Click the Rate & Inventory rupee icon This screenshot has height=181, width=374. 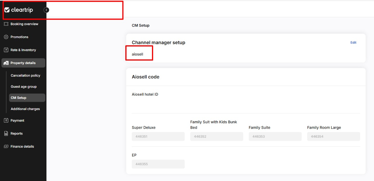[x=6, y=50]
